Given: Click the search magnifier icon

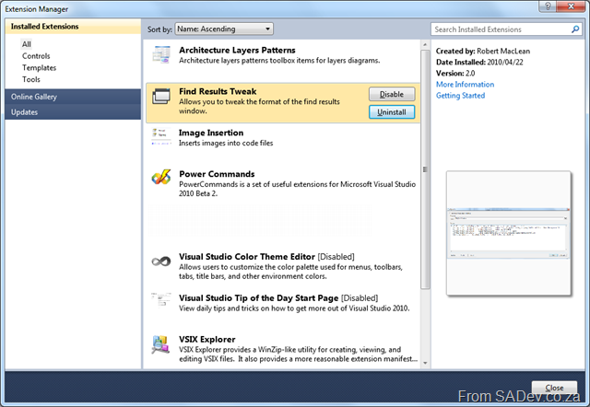Looking at the screenshot, I should point(572,29).
